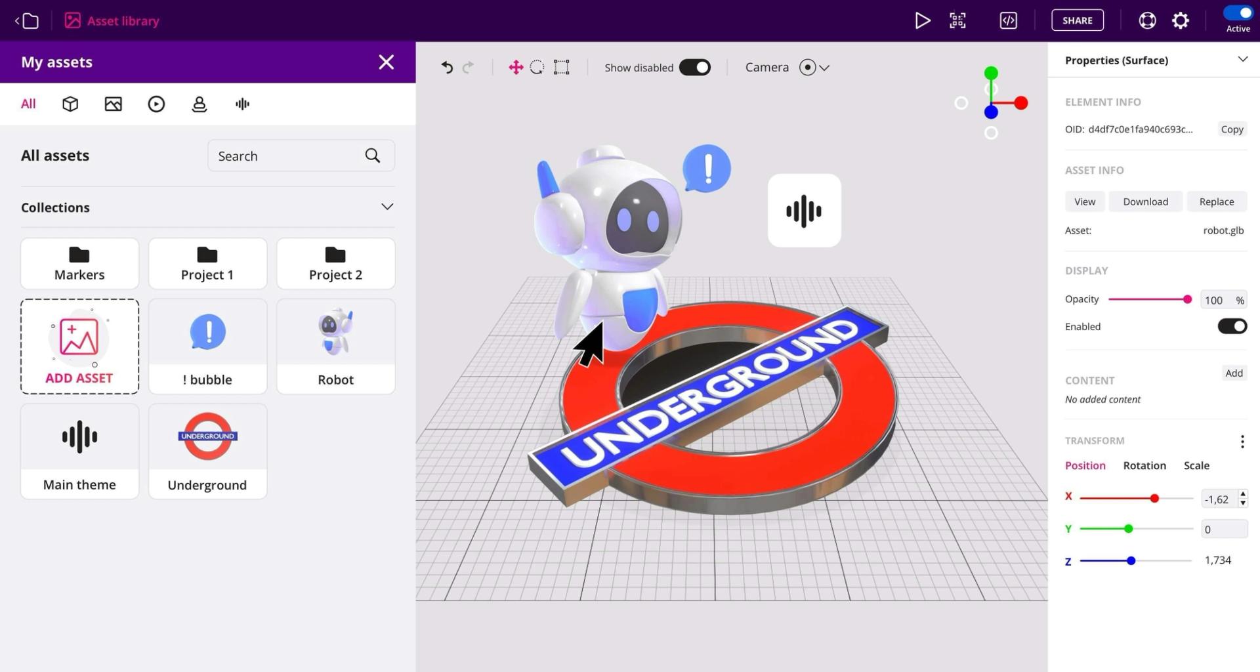Adjust the Opacity slider

[1150, 299]
